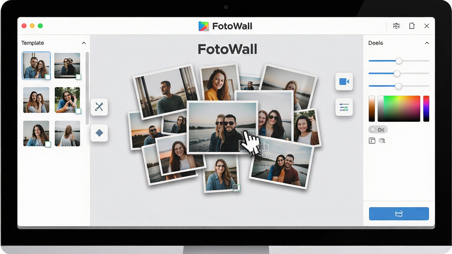The height and width of the screenshot is (254, 452).
Task: Click the blue video camera button
Action: tap(344, 82)
